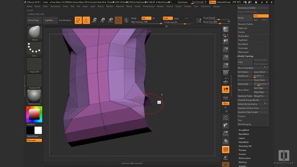The image size is (297, 167).
Task: Open the Zplugin menu
Action: 217,6
